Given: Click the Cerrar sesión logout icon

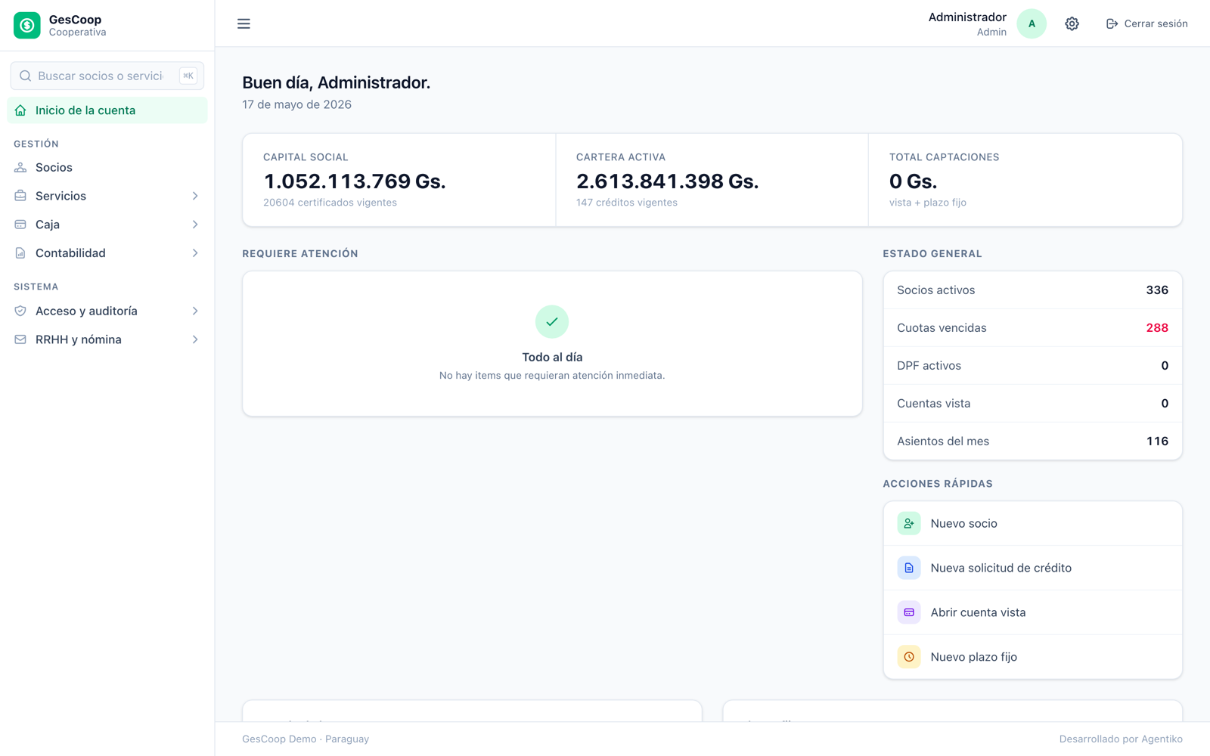Looking at the screenshot, I should [1112, 23].
